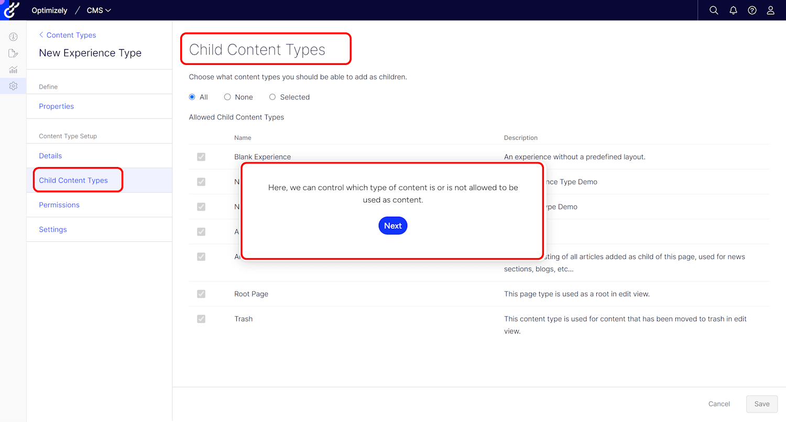
Task: Open the Permissions section
Action: pyautogui.click(x=59, y=205)
